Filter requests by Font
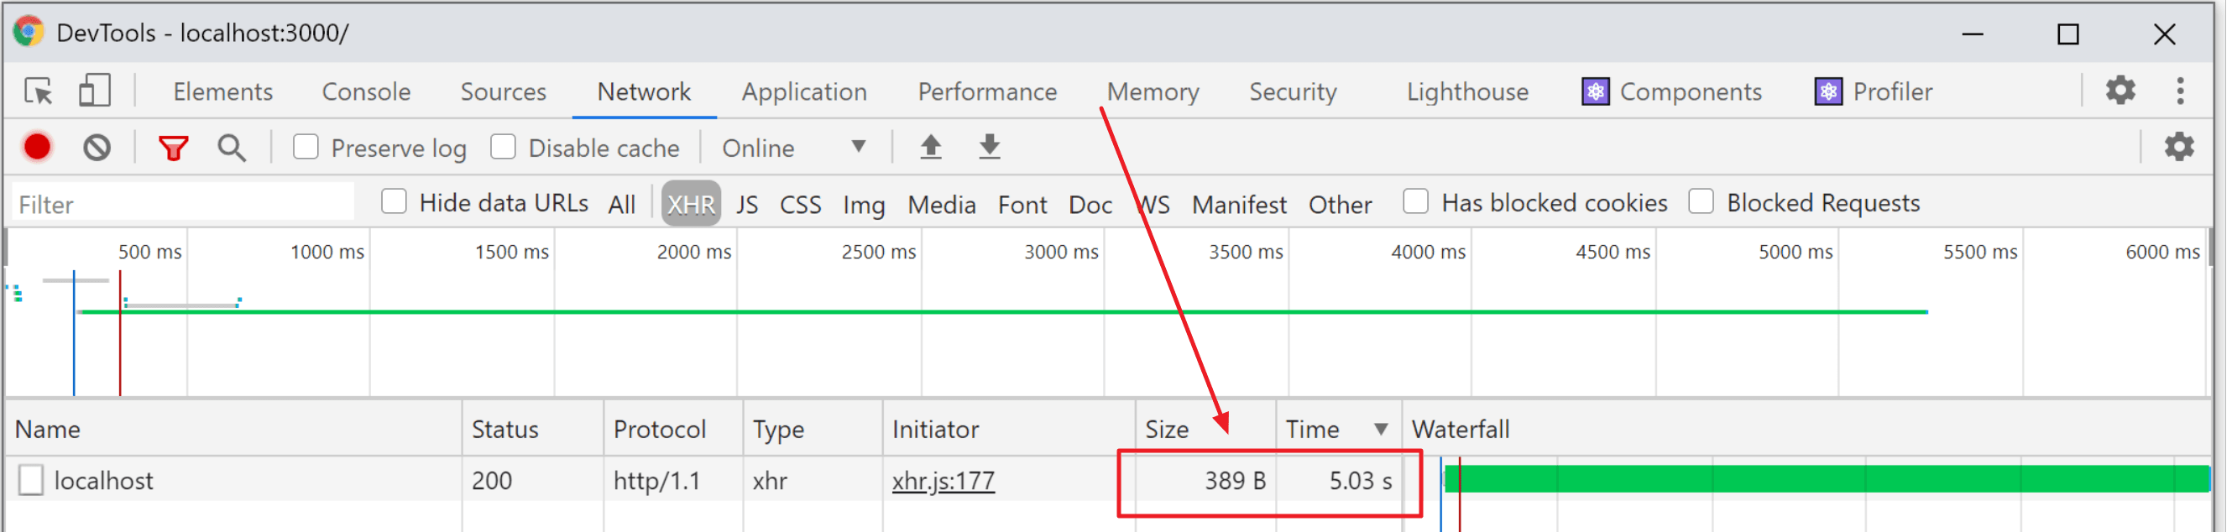2232x532 pixels. point(1022,205)
